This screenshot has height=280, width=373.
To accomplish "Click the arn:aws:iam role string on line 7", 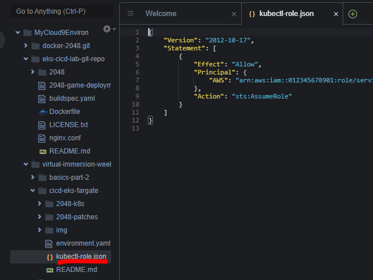I will tap(304, 80).
